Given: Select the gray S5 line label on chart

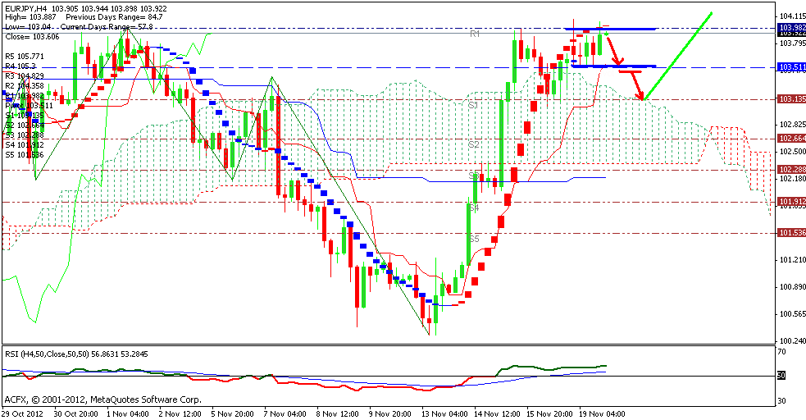Looking at the screenshot, I should point(473,239).
